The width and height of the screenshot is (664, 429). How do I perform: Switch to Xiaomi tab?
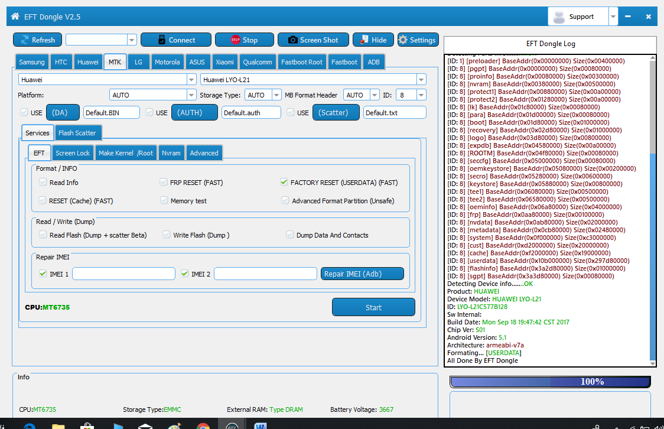point(224,62)
